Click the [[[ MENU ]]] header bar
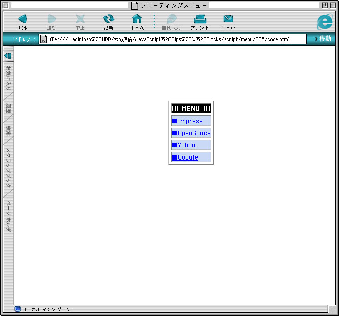 pyautogui.click(x=191, y=108)
